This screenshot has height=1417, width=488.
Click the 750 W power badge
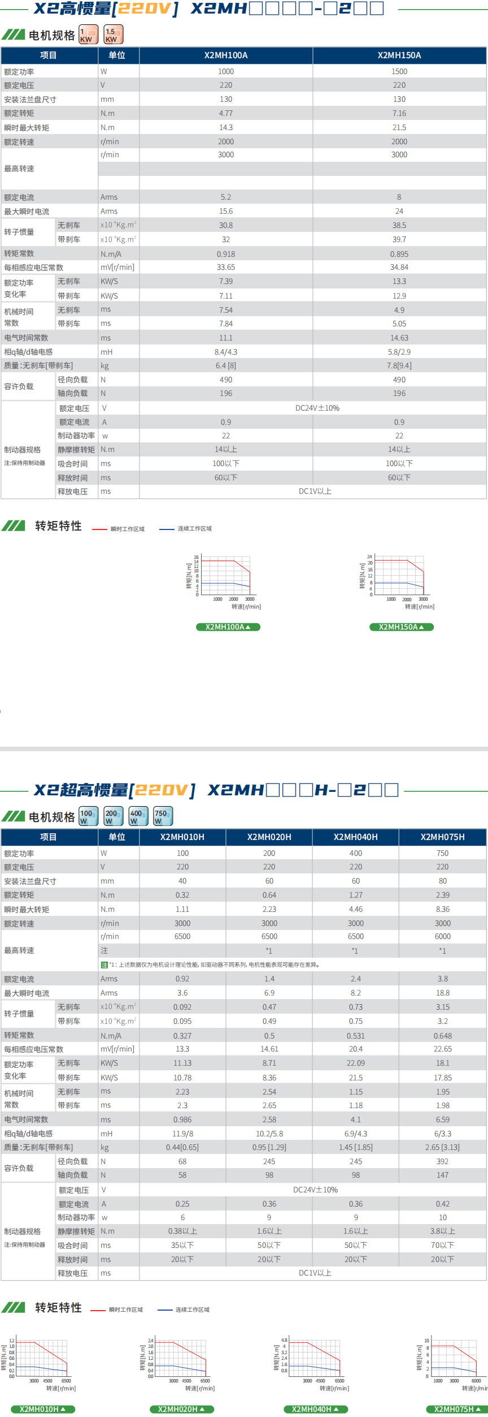tap(163, 816)
